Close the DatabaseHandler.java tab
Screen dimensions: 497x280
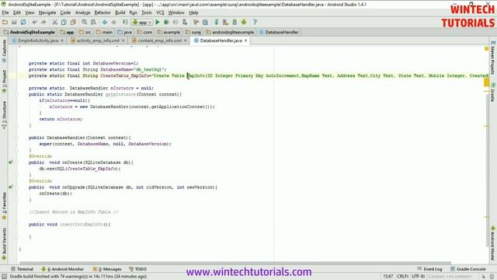click(245, 40)
